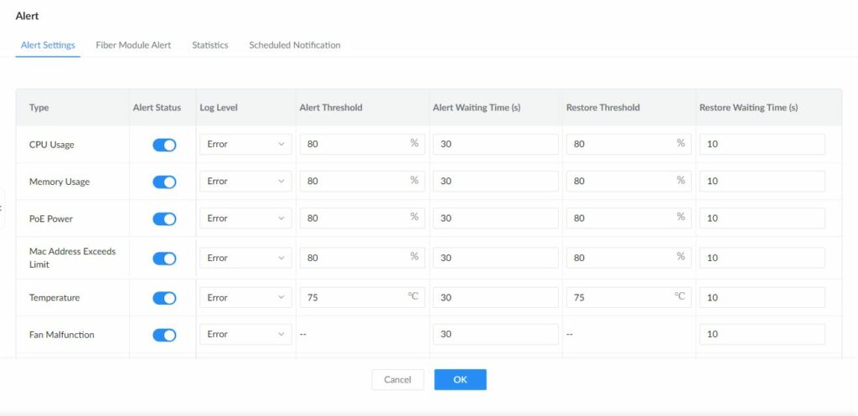Click the Restore Threshold column header
This screenshot has height=416, width=858.
point(603,108)
